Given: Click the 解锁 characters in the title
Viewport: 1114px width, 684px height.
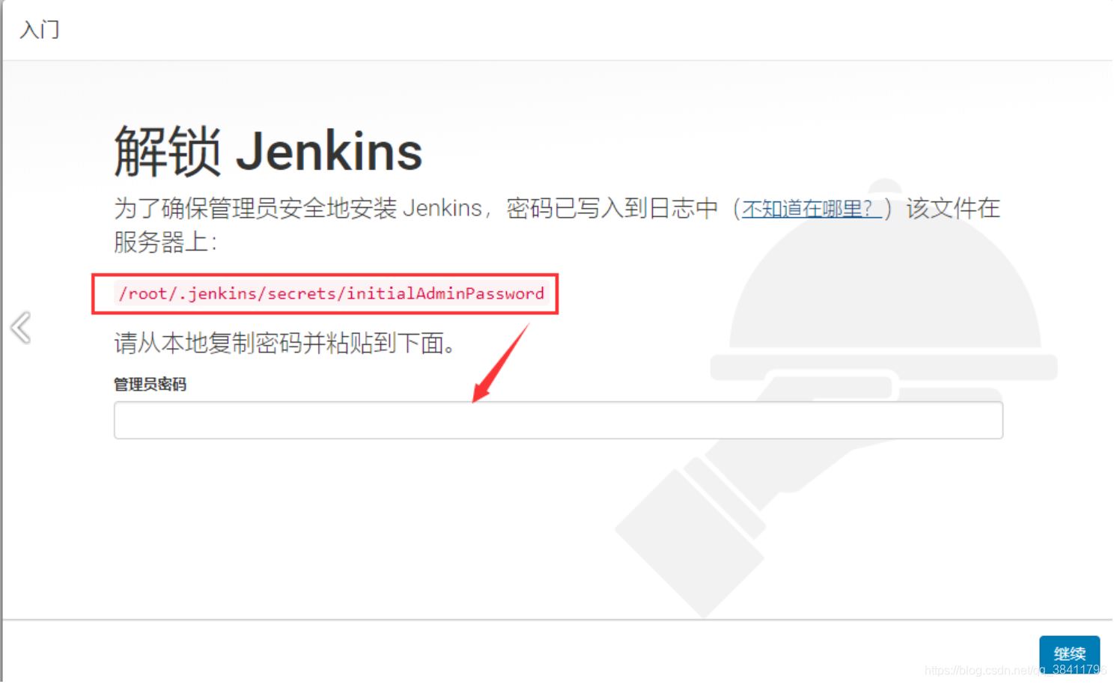Looking at the screenshot, I should (168, 151).
